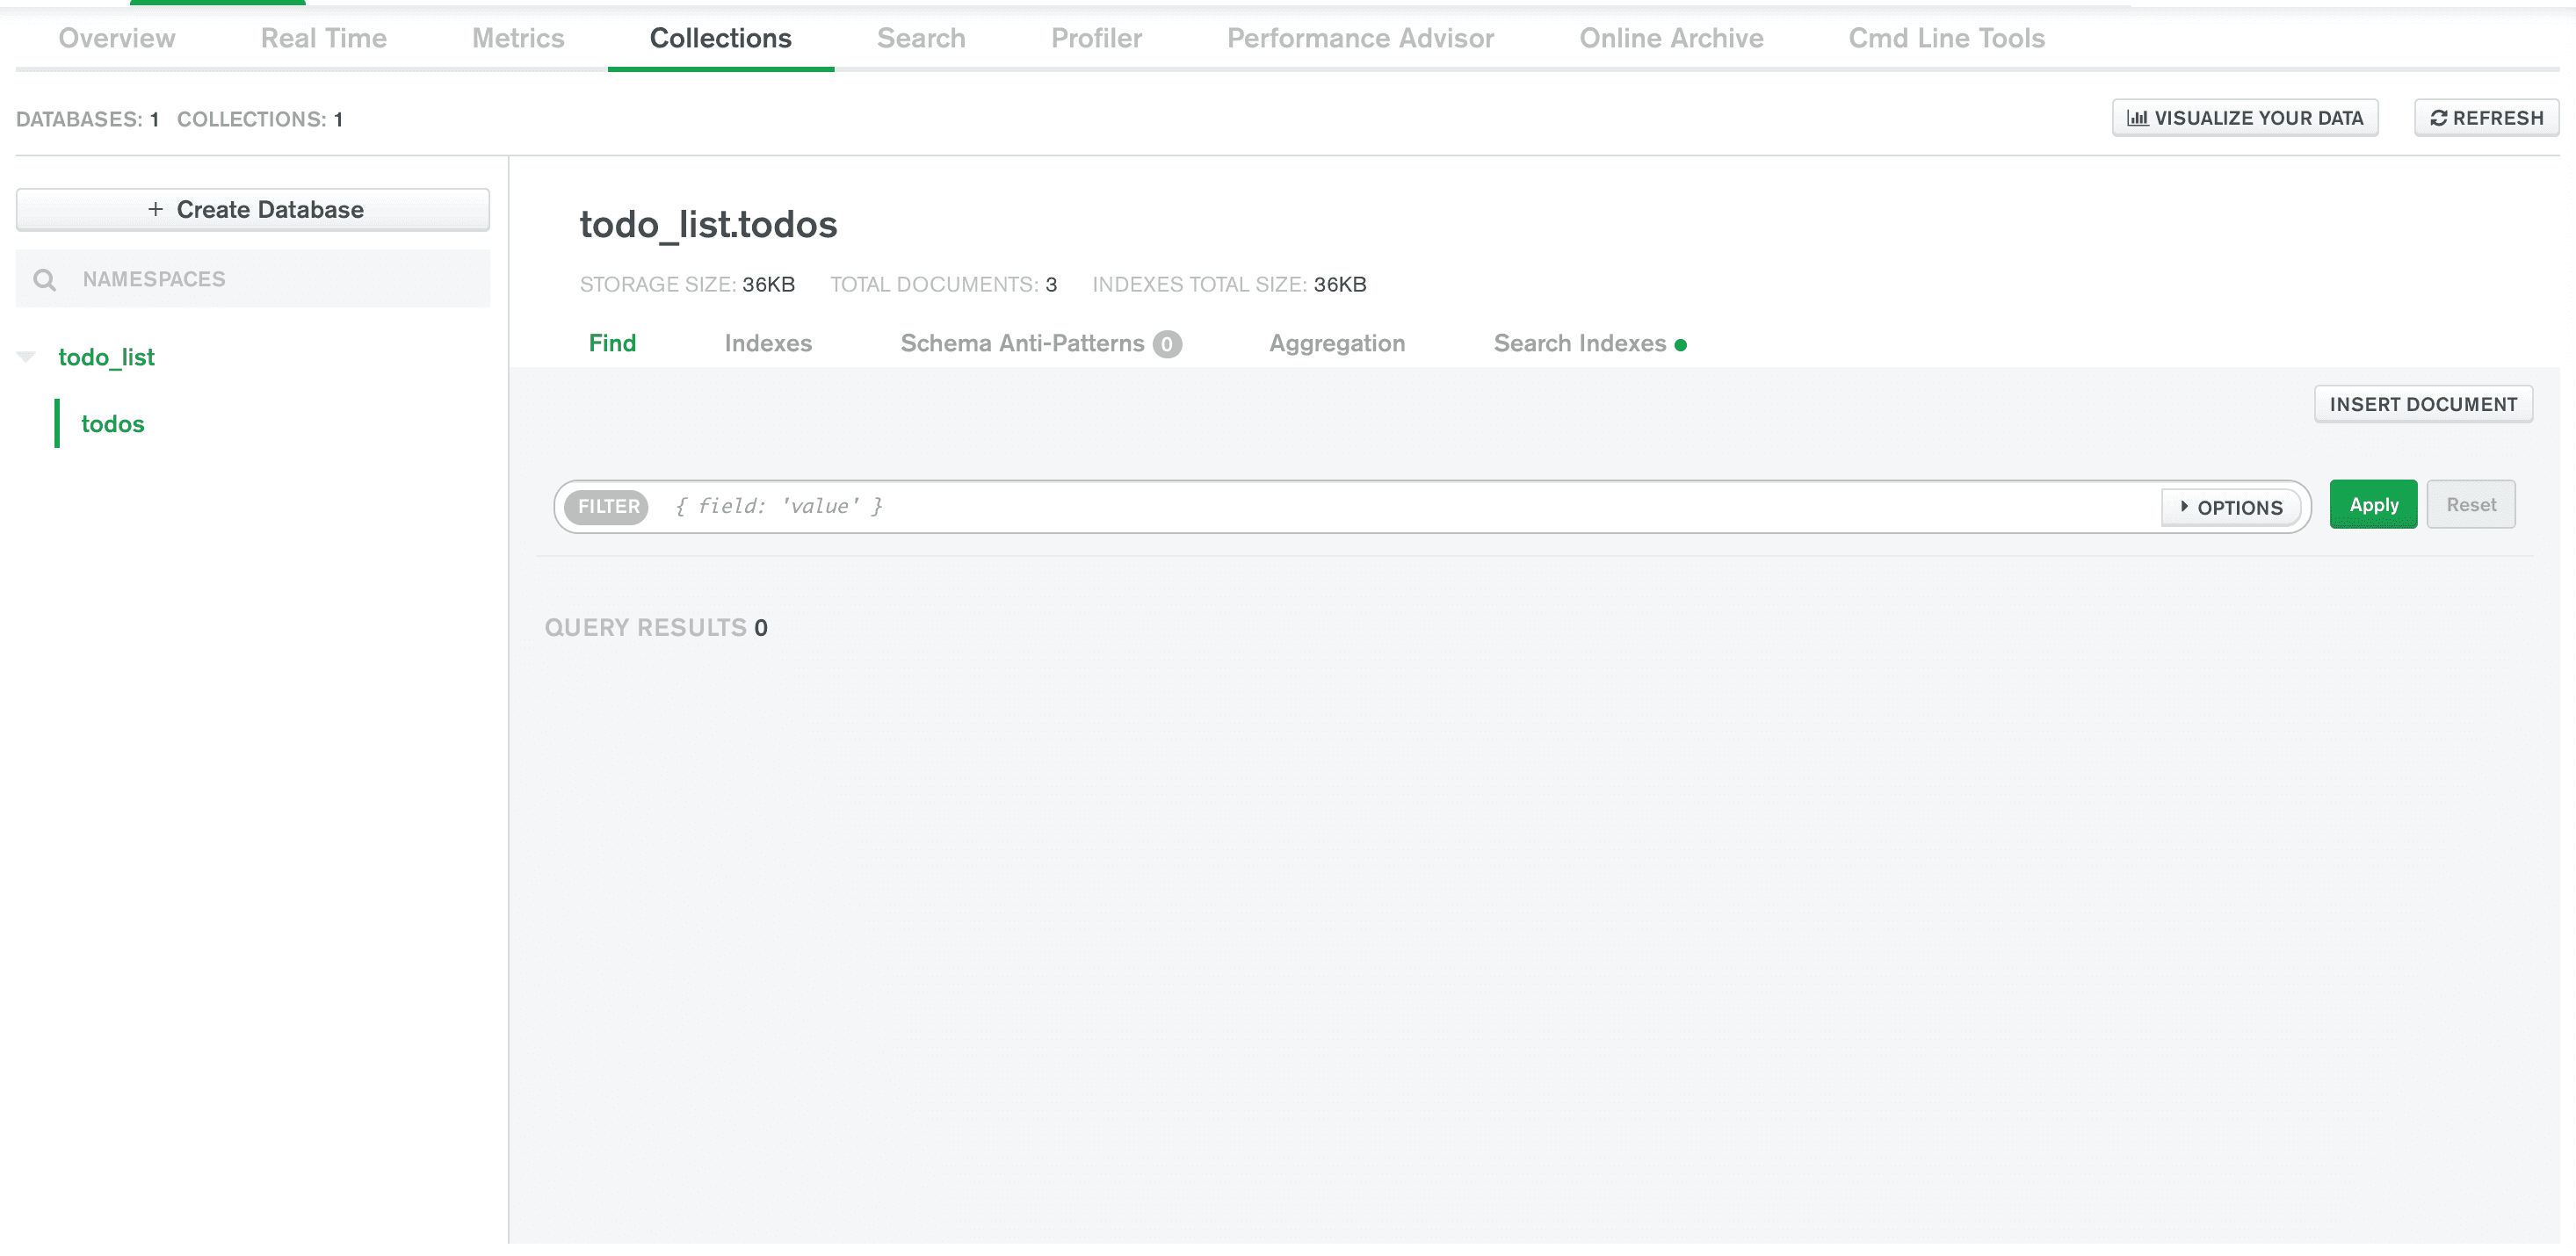Open the Overview tab

117,38
